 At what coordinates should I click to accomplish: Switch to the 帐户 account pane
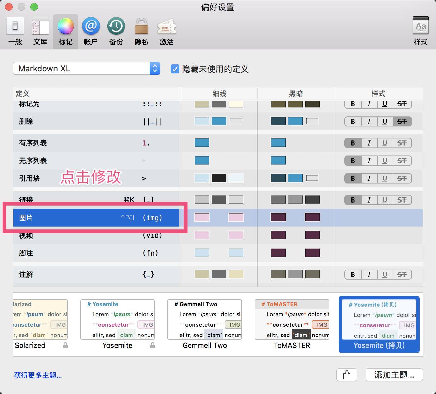pyautogui.click(x=91, y=31)
